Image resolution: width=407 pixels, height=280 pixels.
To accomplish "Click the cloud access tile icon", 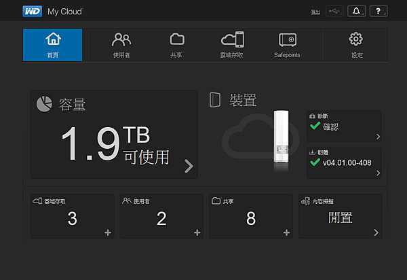I will [37, 200].
